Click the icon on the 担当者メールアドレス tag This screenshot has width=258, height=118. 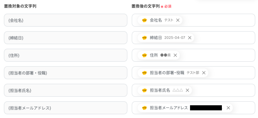tap(145, 108)
